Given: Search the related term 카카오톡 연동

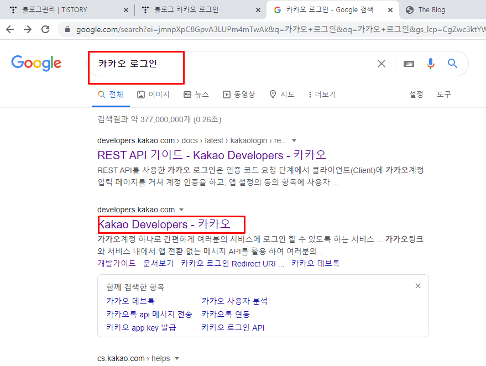Looking at the screenshot, I should click(x=226, y=314).
